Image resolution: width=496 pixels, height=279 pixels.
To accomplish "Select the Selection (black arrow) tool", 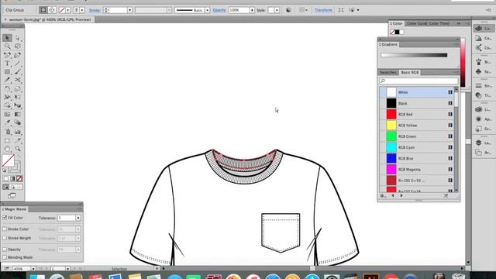I will (x=7, y=38).
